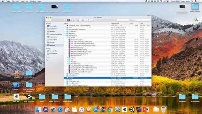Open the View menu

coord(22,1)
